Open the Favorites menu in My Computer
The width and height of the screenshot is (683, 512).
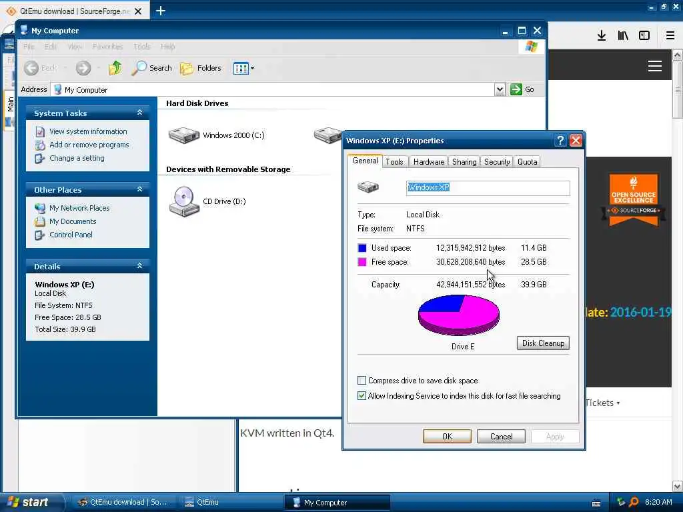click(x=107, y=46)
